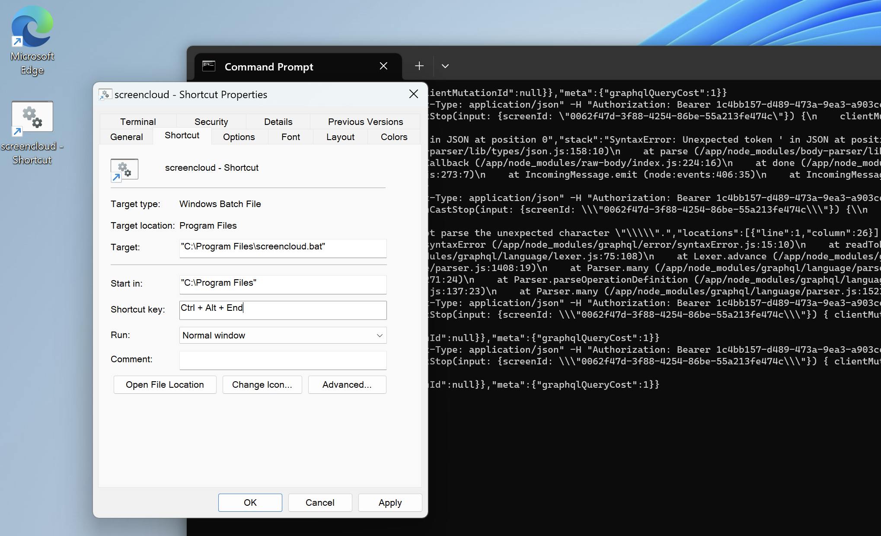The image size is (881, 536).
Task: Open the Previous Versions tab
Action: click(365, 121)
